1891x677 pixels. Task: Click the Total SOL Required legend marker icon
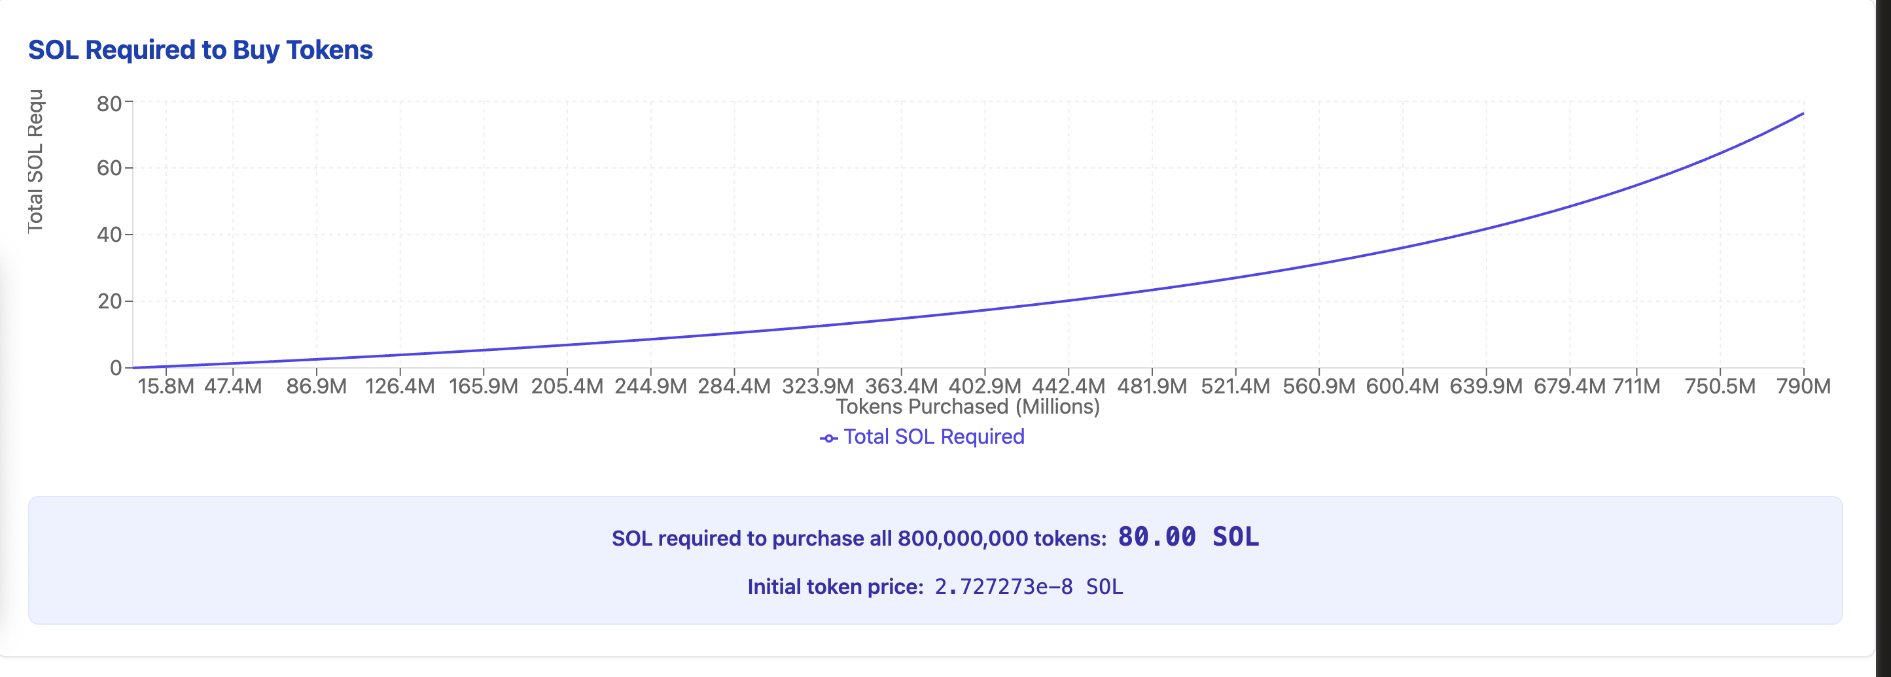(x=828, y=438)
